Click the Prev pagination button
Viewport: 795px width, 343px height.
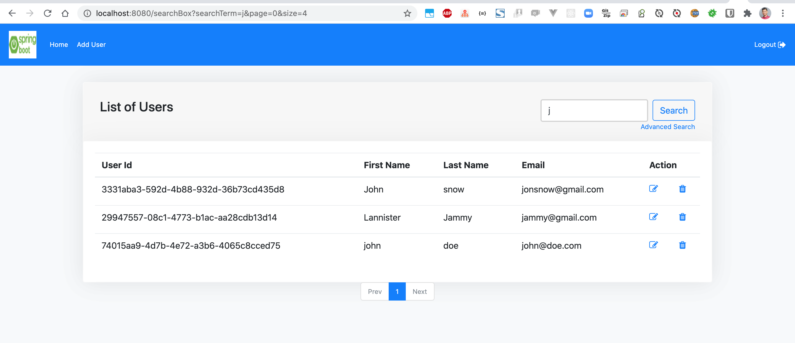(x=375, y=291)
